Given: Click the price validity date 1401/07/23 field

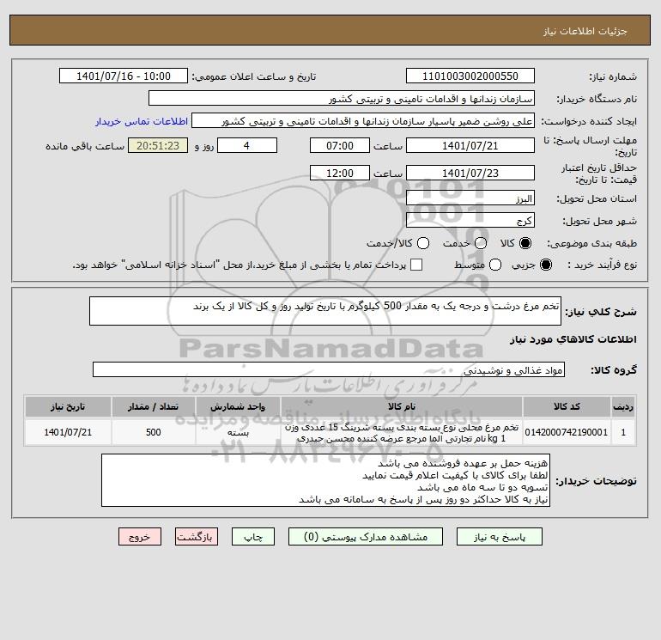Looking at the screenshot, I should [470, 173].
